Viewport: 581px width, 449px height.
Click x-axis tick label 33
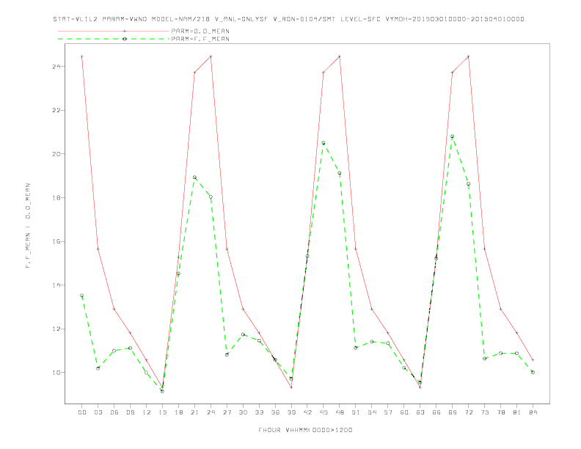point(259,412)
